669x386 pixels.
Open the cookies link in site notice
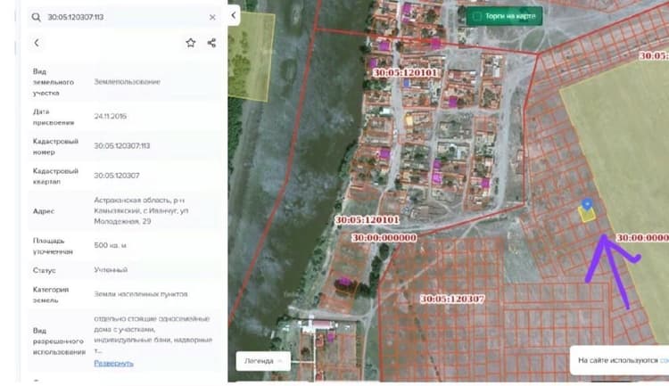(665, 360)
